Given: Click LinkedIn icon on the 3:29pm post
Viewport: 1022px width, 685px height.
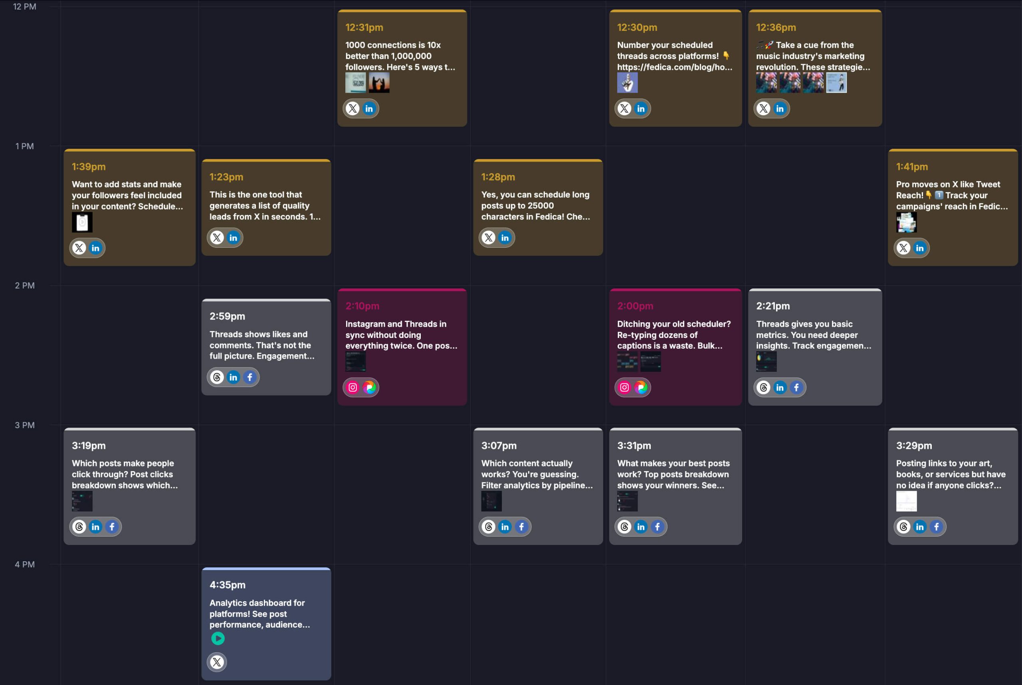Looking at the screenshot, I should pos(920,527).
